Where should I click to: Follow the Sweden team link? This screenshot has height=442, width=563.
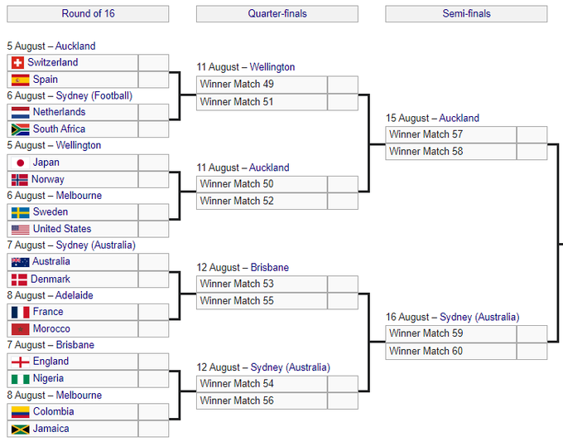click(51, 212)
